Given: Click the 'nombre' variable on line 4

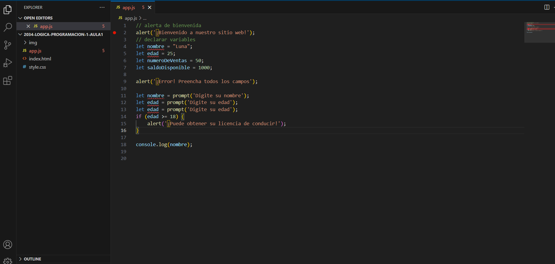Looking at the screenshot, I should [x=156, y=47].
